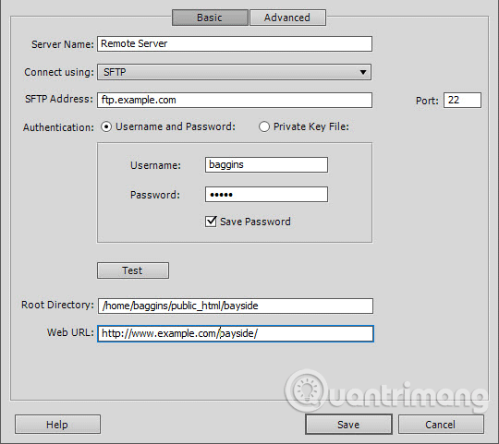The image size is (499, 444).
Task: Switch to the Basic tab
Action: [210, 18]
